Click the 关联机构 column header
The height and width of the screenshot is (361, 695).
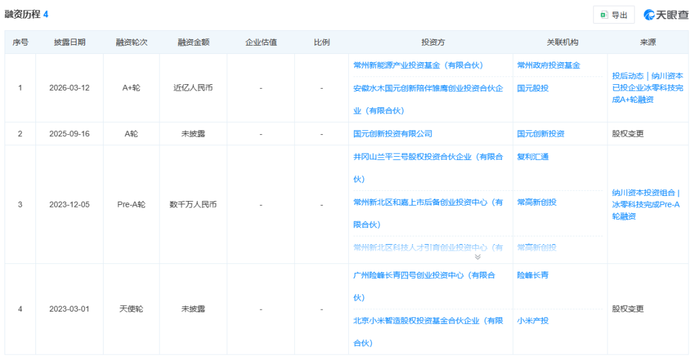562,42
